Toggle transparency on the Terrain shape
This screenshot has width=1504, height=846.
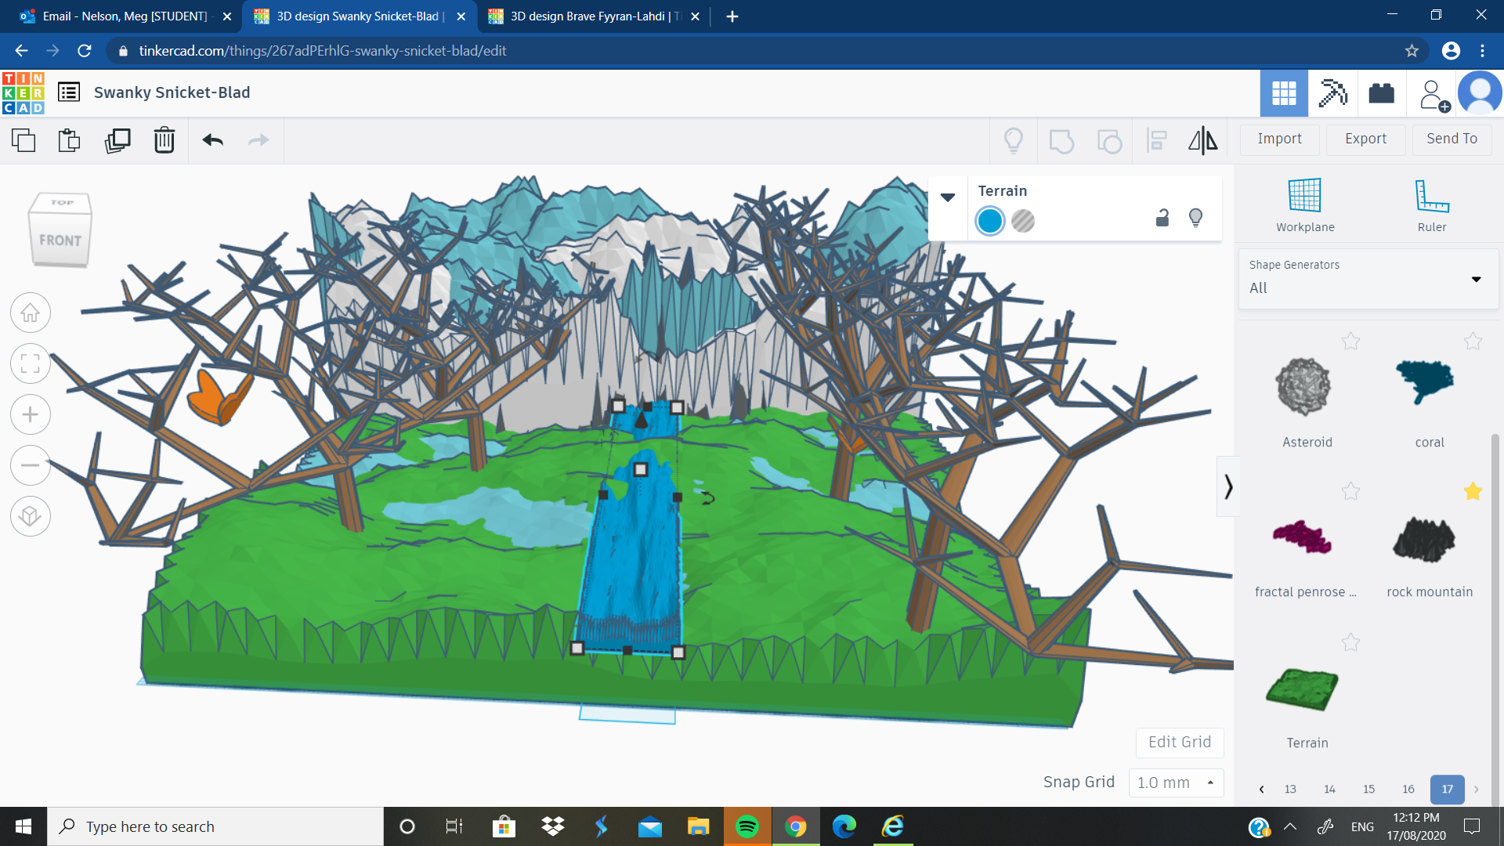1023,221
